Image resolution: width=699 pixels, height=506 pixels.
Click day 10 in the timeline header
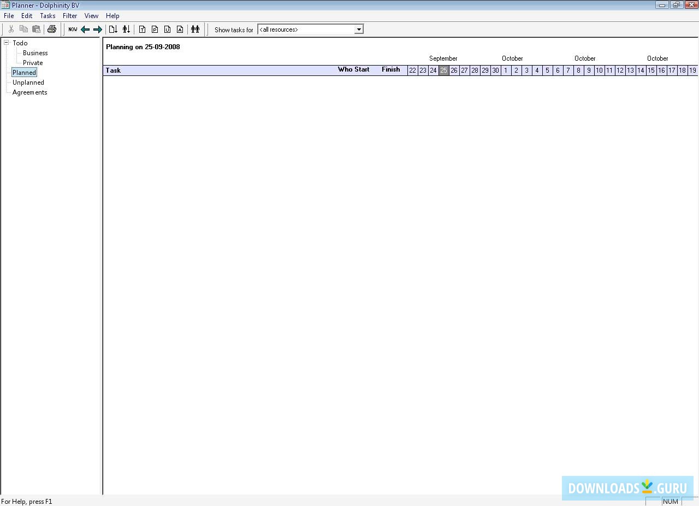point(599,70)
